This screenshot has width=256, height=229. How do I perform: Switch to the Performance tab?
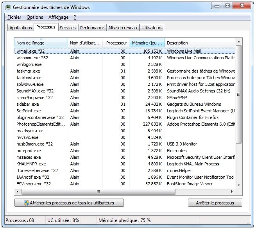92,28
